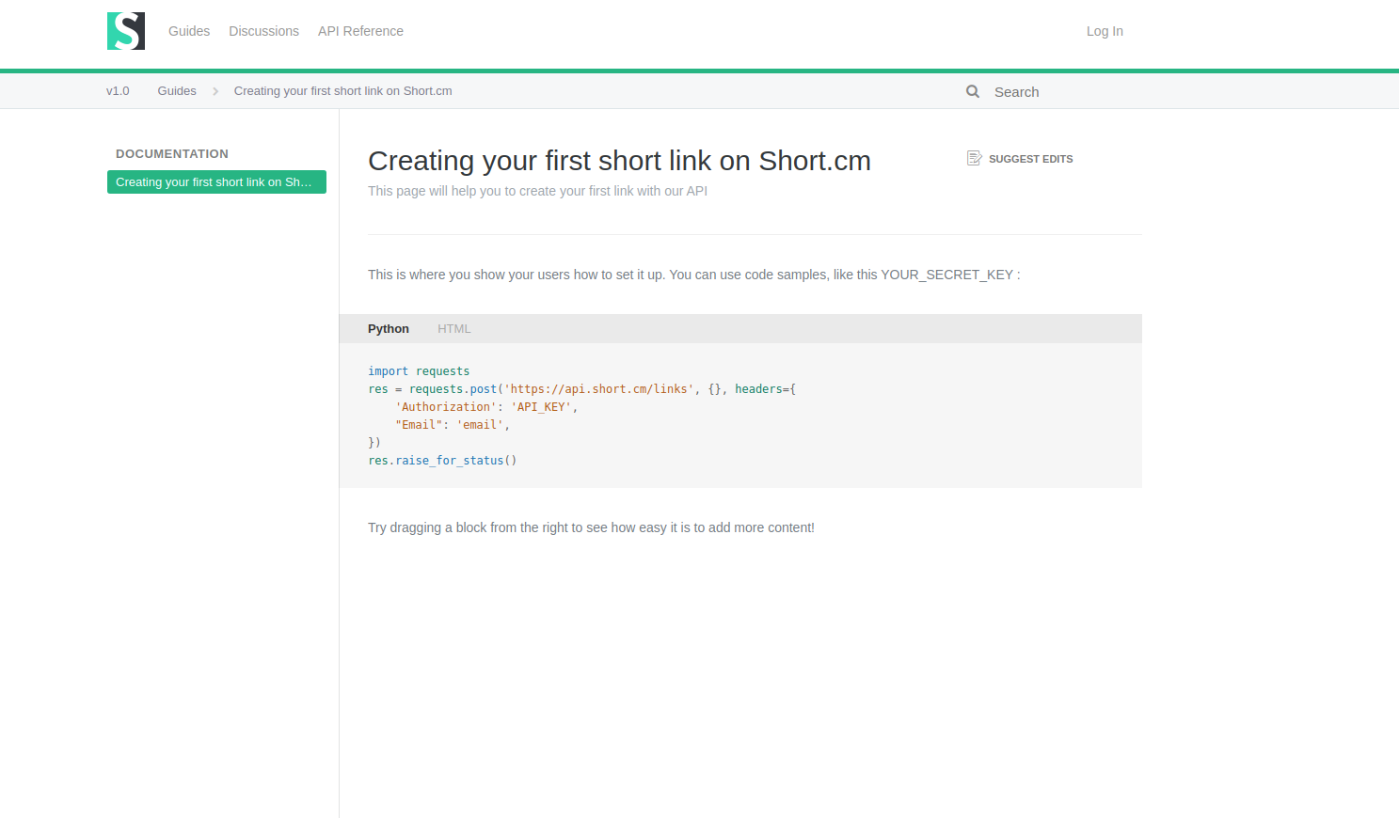This screenshot has width=1399, height=818.
Task: Open Guides in top navigation
Action: (189, 31)
